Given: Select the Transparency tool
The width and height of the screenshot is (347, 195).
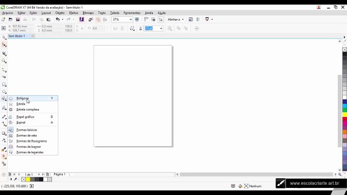Looking at the screenshot, I should click(4, 140).
